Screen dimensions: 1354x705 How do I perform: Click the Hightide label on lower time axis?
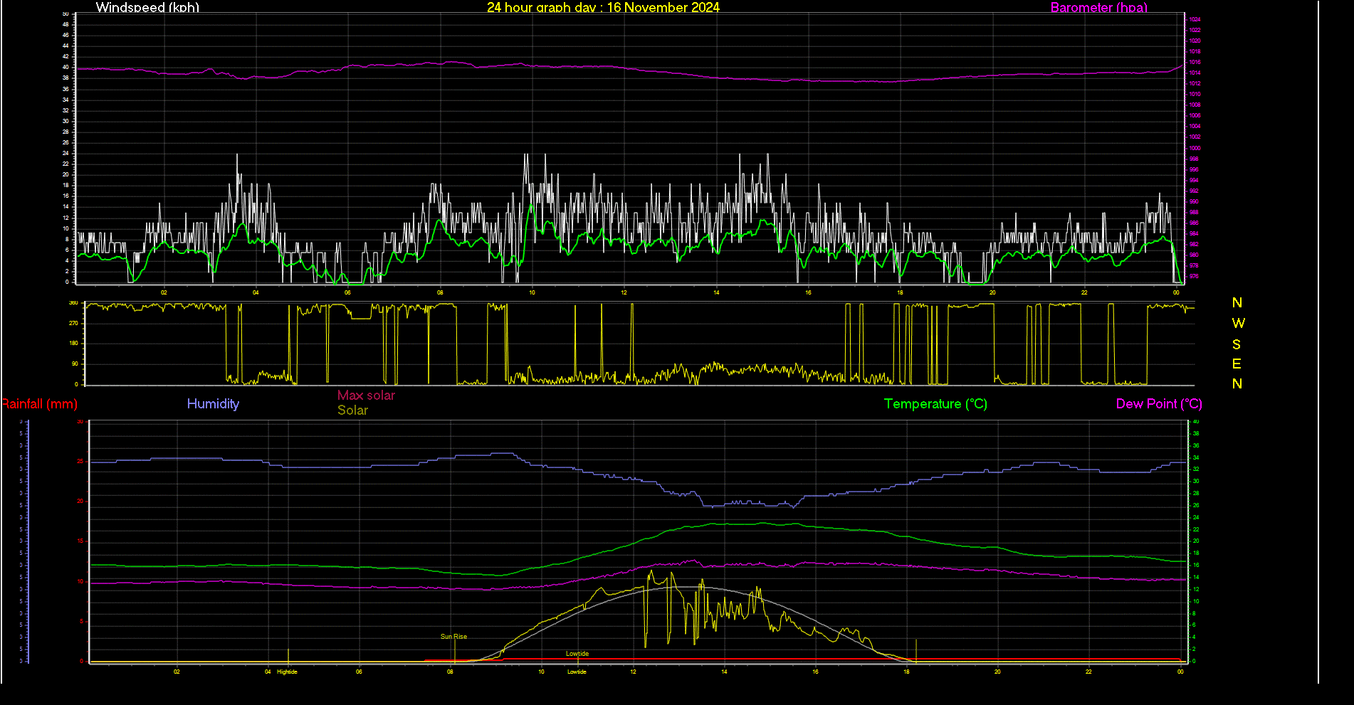pos(287,672)
